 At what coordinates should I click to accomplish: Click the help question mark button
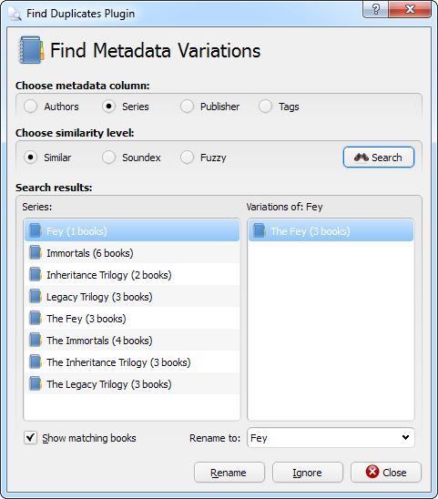[375, 9]
